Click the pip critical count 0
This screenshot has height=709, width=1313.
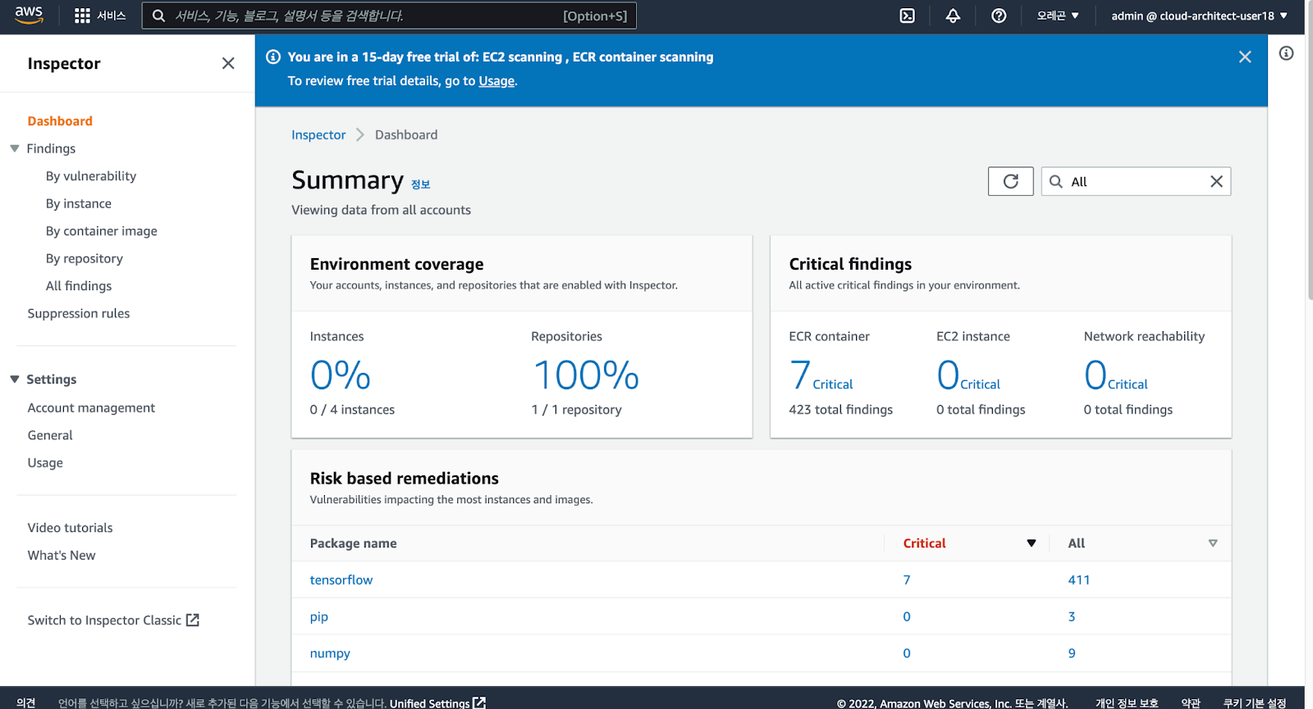pos(907,616)
